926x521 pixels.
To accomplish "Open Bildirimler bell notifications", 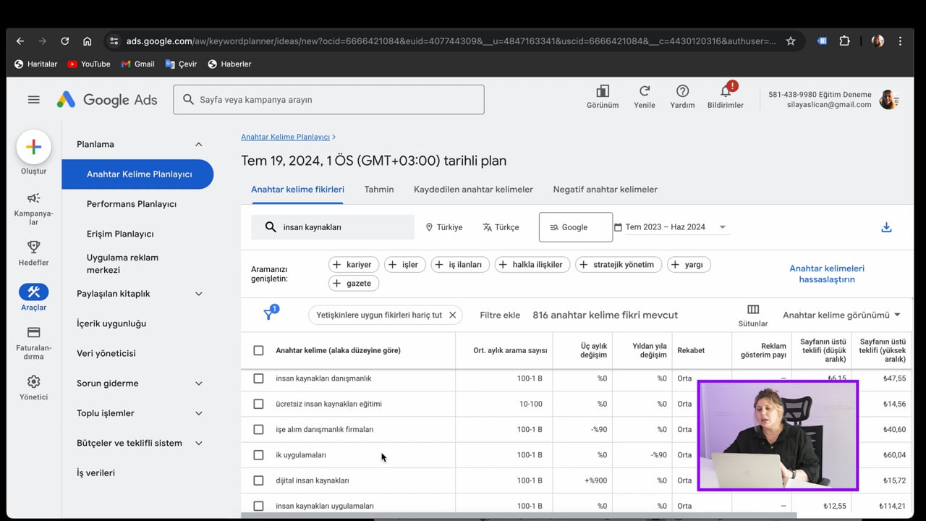I will pos(726,91).
